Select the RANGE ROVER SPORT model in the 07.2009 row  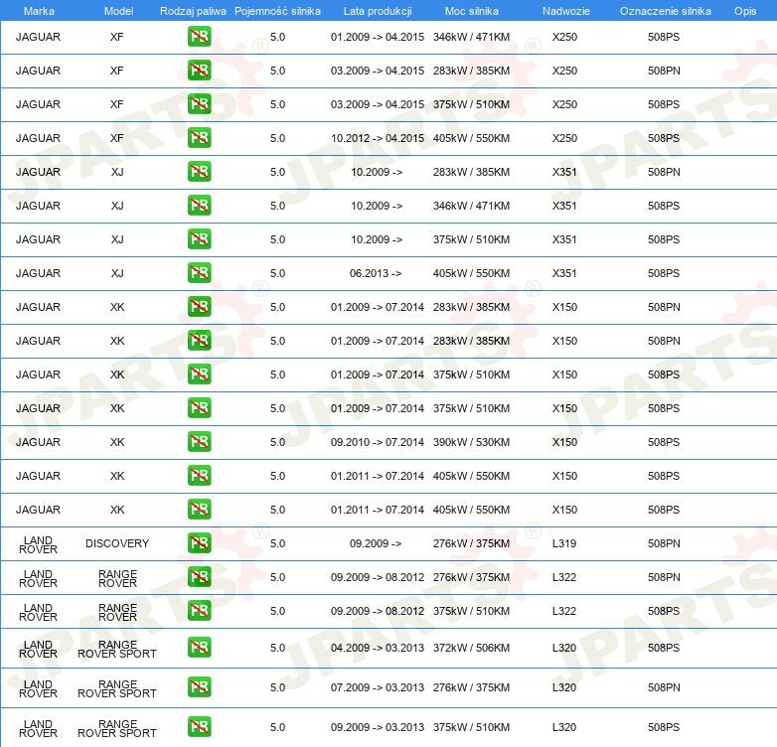tap(117, 688)
